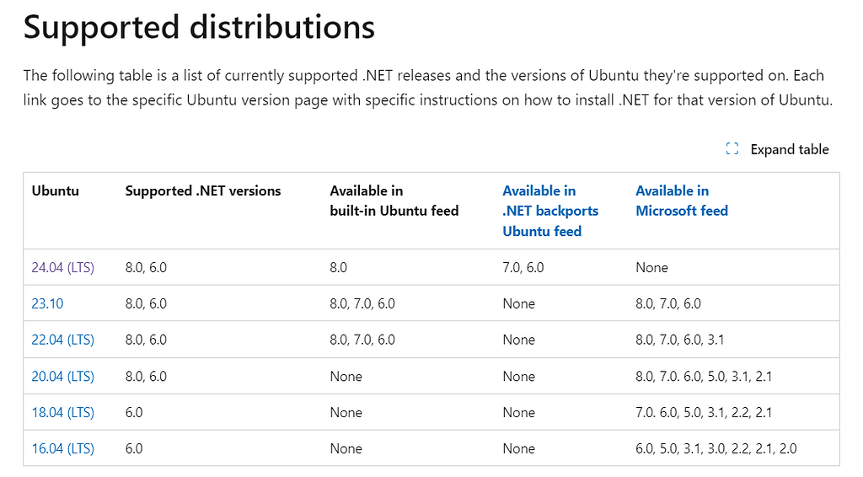Image resolution: width=863 pixels, height=477 pixels.
Task: Follow the .NET backports Ubuntu feed header link
Action: click(550, 211)
